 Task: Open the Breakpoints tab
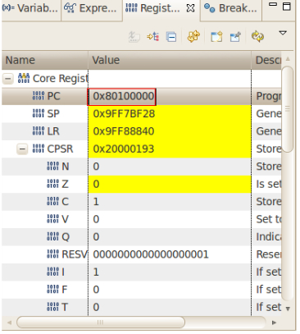(231, 9)
